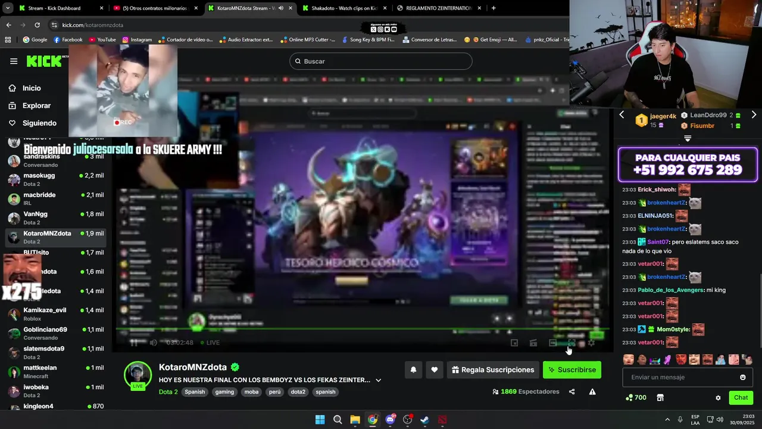Click the moba tag
The image size is (762, 429).
251,392
